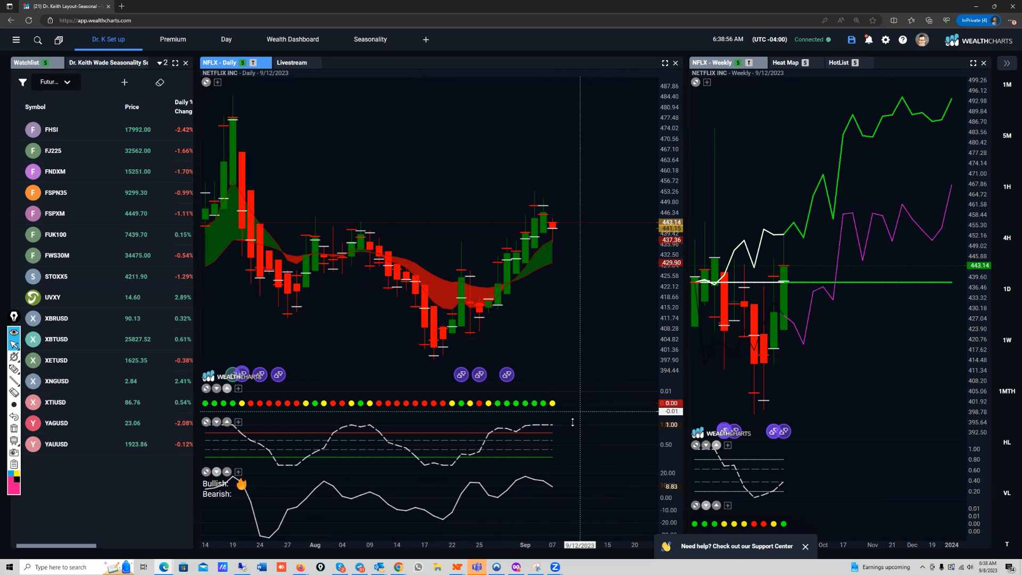Open the drawing toolbar pen nib icon
1022x575 pixels.
pos(14,316)
